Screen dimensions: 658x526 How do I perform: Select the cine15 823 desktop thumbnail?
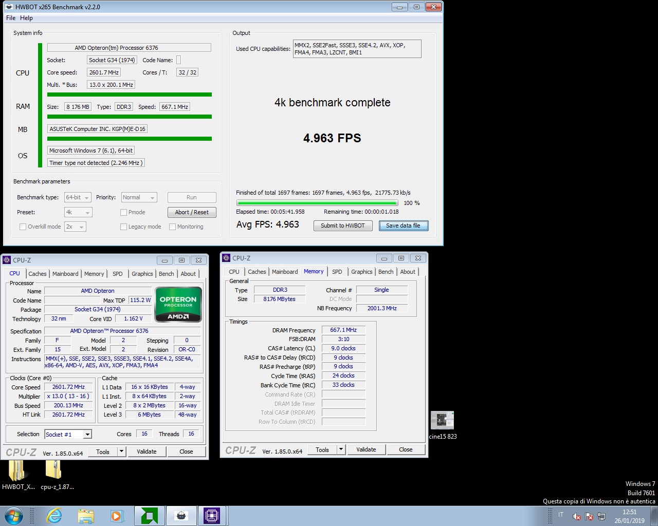tap(442, 425)
